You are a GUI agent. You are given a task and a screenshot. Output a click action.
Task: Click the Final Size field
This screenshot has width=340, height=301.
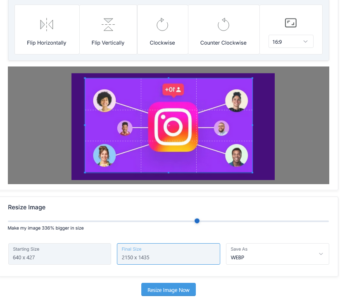point(169,254)
